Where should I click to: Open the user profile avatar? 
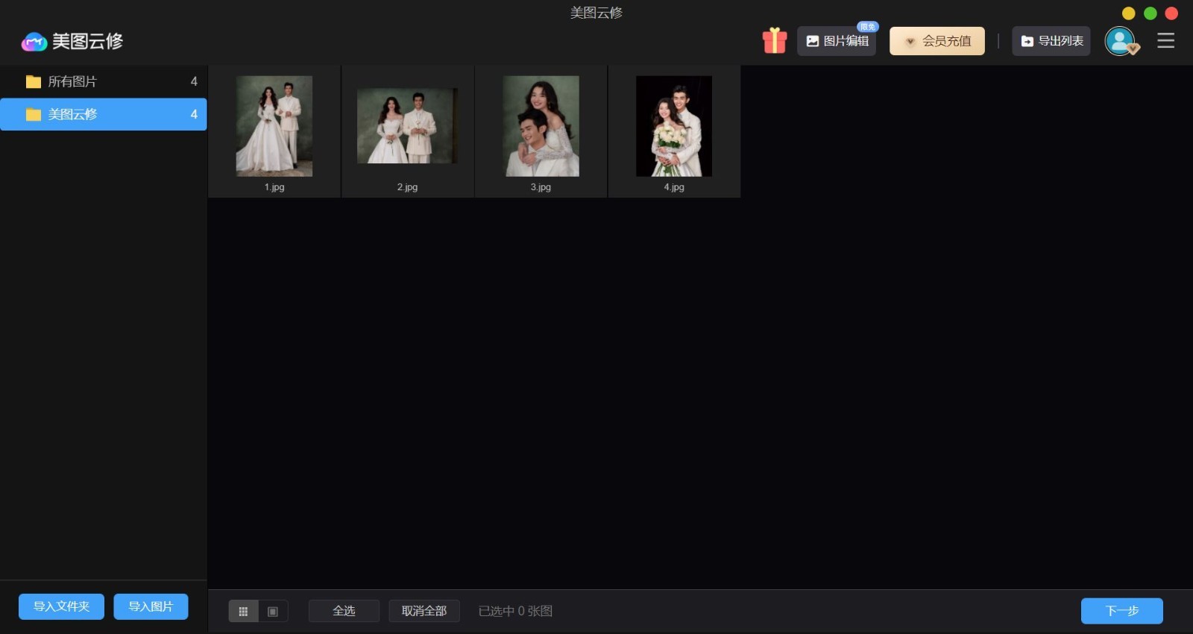coord(1120,41)
